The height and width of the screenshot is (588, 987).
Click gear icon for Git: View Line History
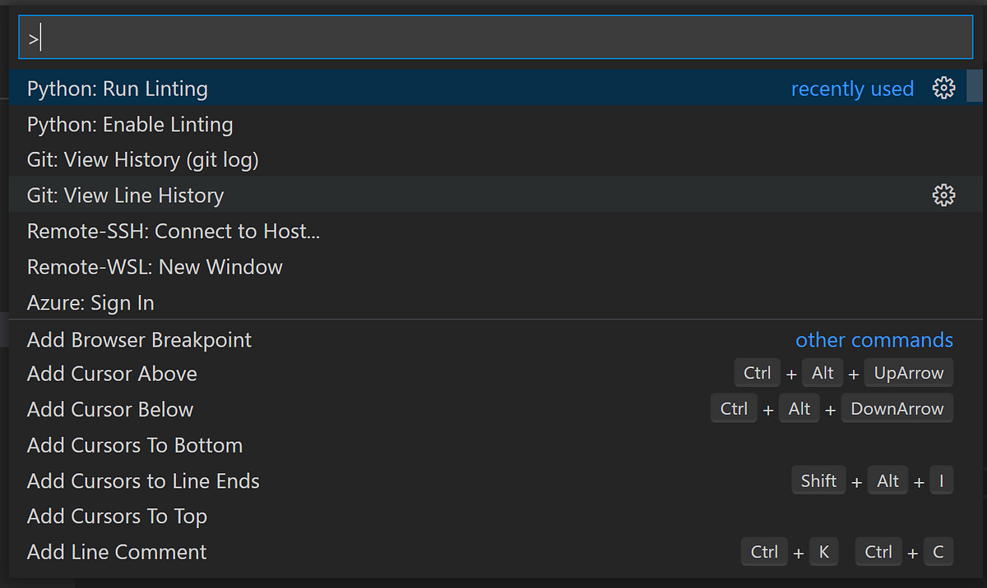point(943,195)
